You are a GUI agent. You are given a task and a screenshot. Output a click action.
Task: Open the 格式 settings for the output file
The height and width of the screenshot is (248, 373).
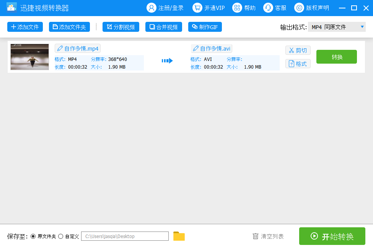[x=298, y=64]
